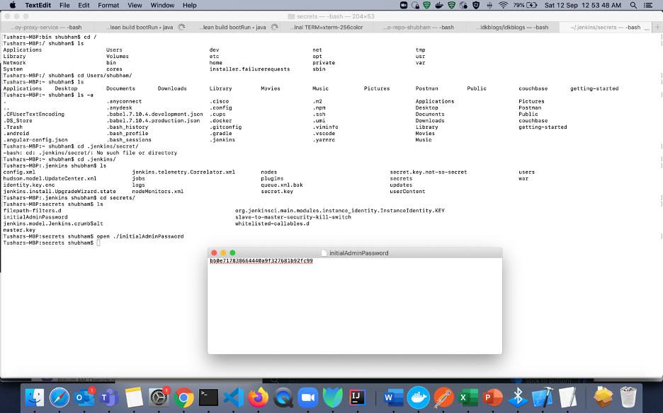
Task: Open the yellow Notes app in Dock
Action: click(x=134, y=397)
